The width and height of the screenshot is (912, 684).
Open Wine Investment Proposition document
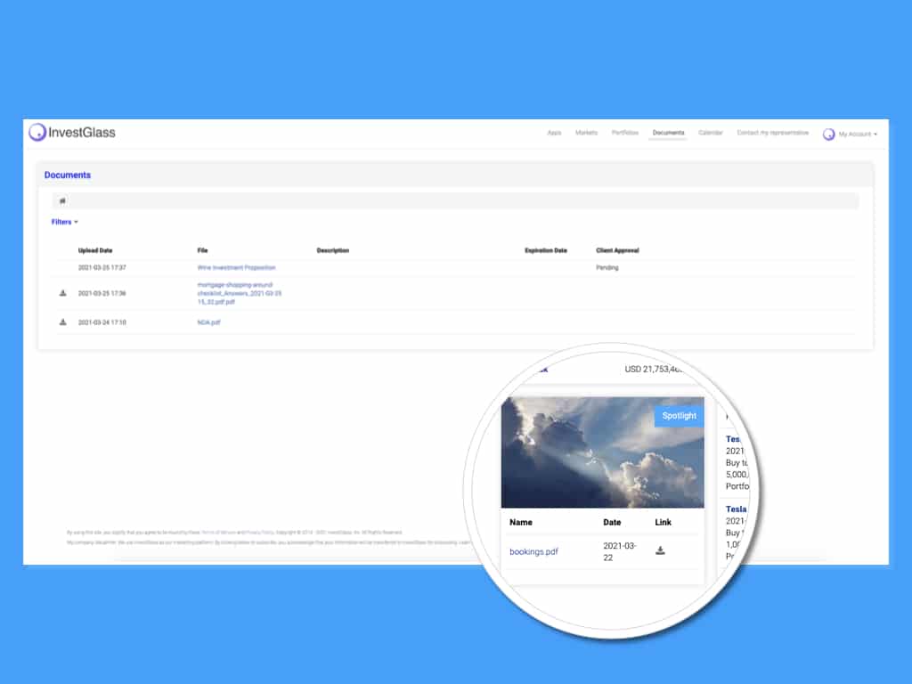point(236,268)
